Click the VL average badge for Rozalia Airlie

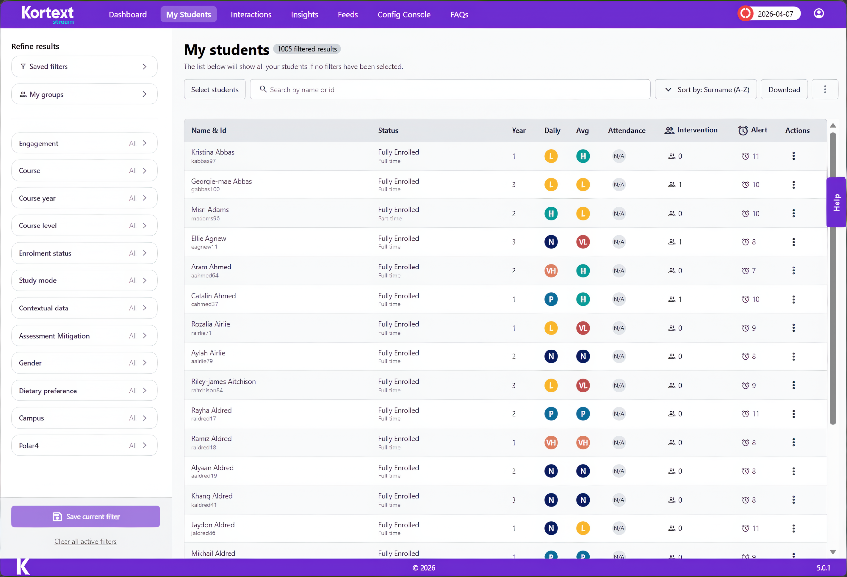click(x=582, y=328)
